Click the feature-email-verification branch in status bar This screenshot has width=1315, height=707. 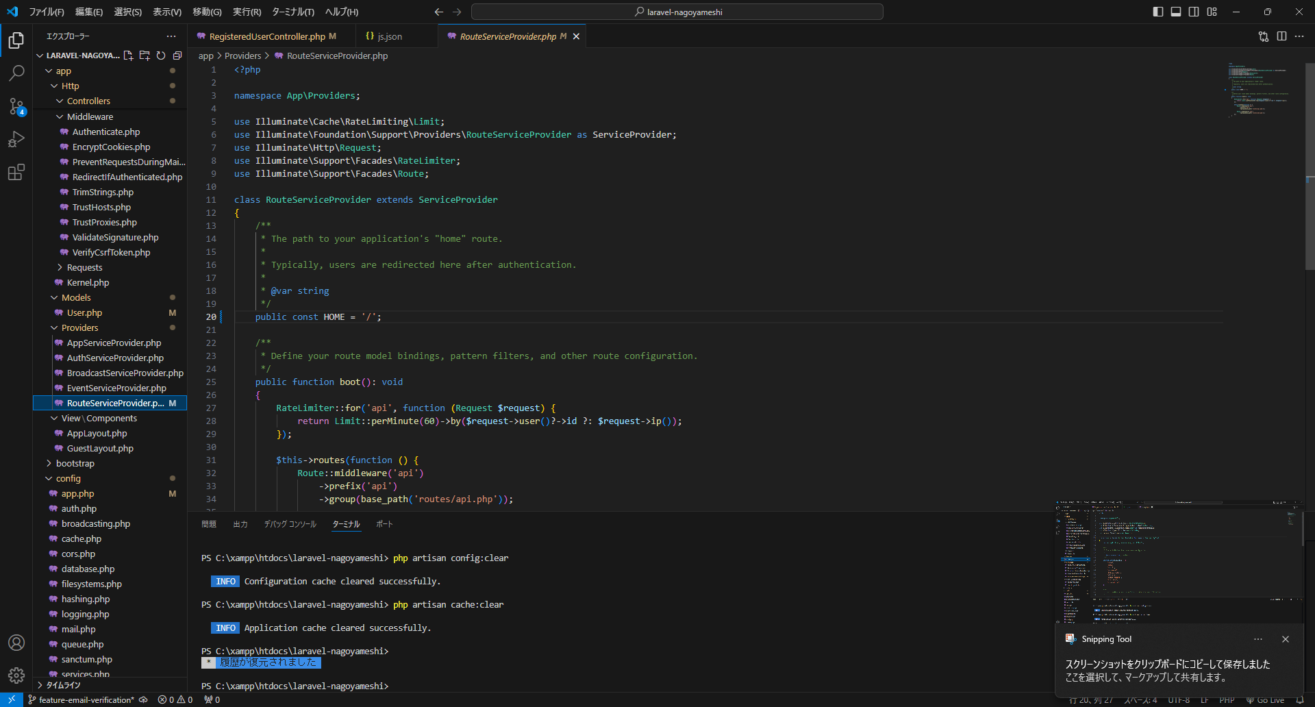[86, 699]
